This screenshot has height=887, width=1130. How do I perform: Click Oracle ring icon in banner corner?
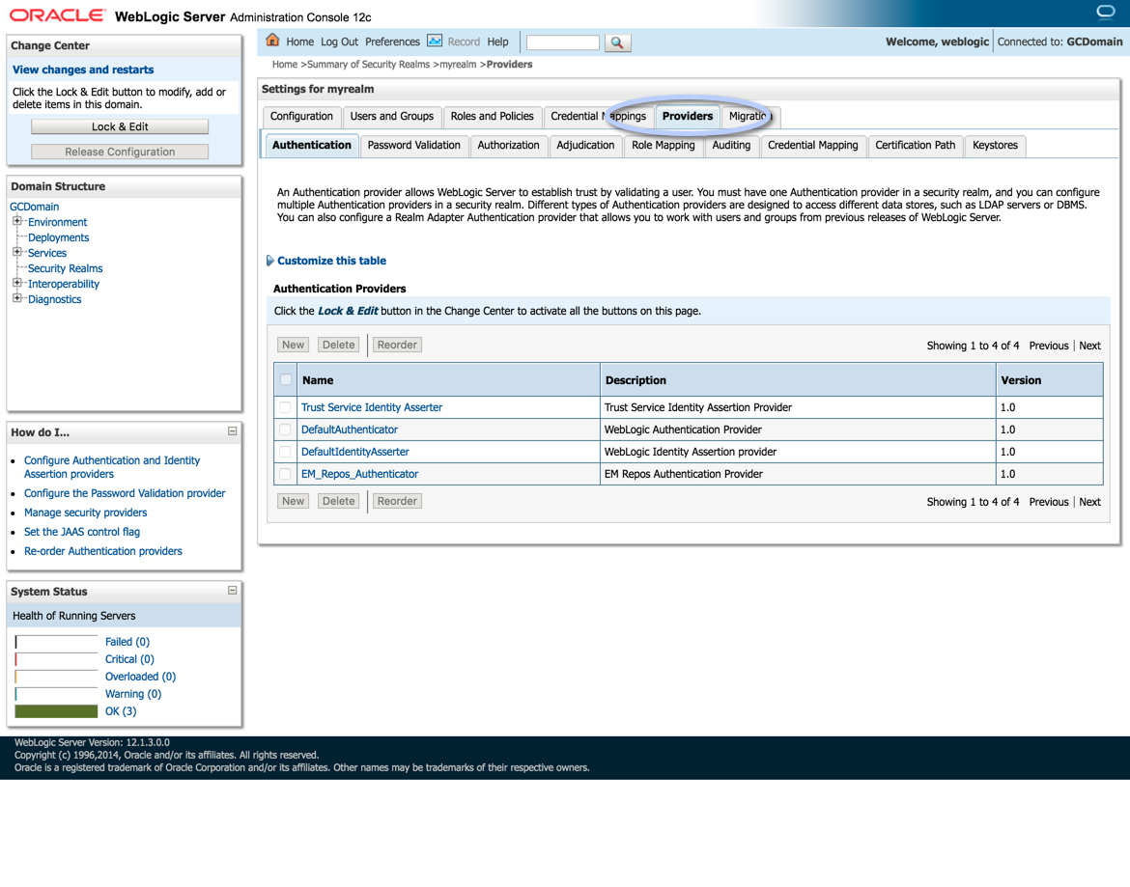point(1106,12)
